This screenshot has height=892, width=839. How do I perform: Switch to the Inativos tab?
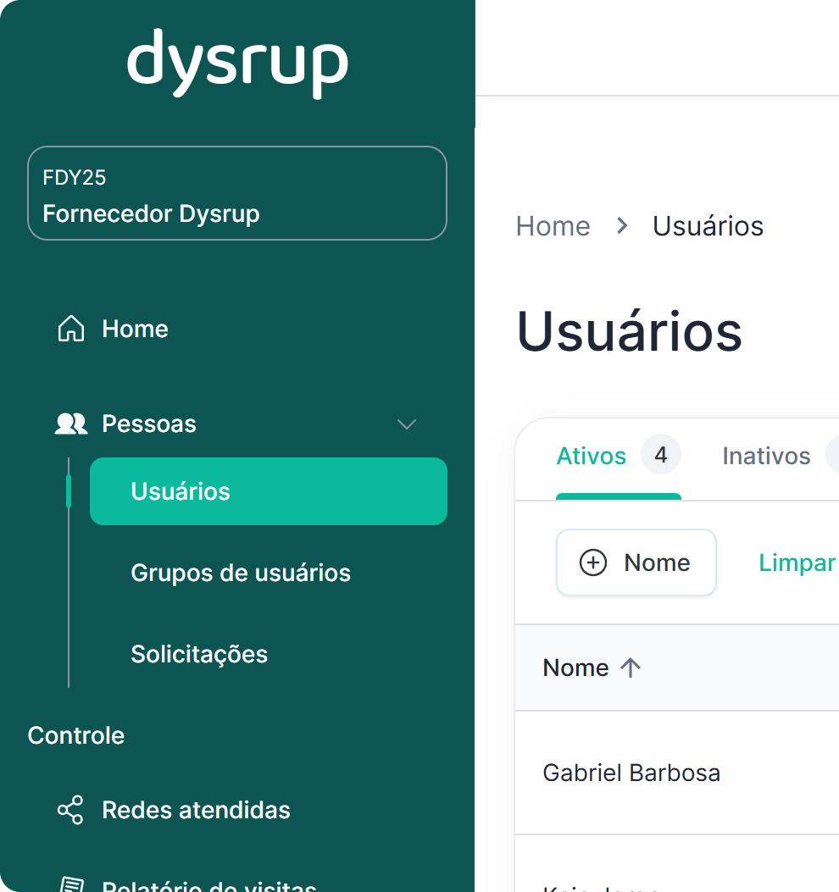pos(766,457)
